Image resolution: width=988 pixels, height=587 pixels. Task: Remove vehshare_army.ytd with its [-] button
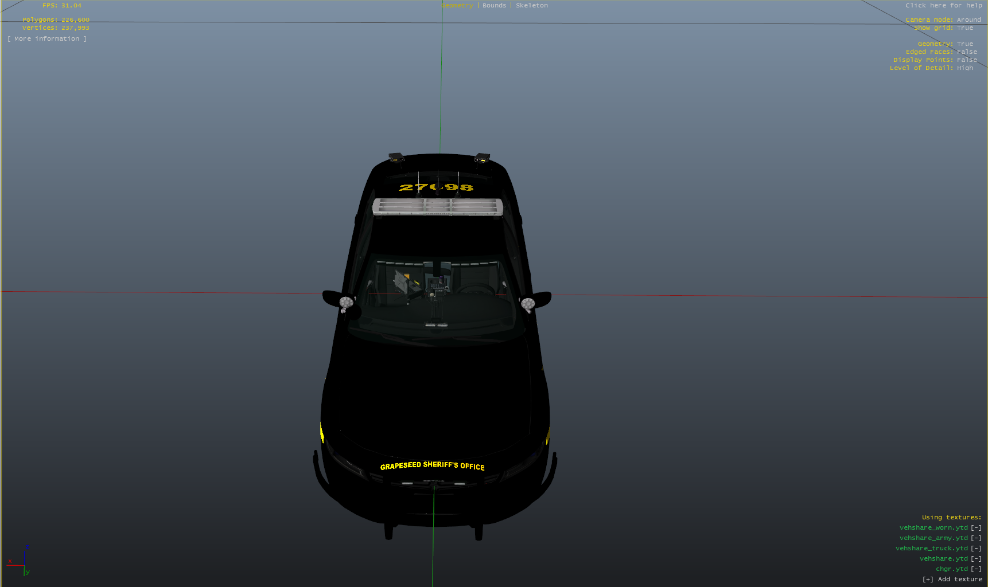[x=976, y=538]
